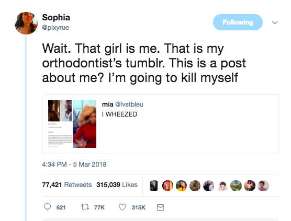Open Sophia display name link
Image resolution: width=291 pixels, height=221 pixels.
pyautogui.click(x=56, y=17)
